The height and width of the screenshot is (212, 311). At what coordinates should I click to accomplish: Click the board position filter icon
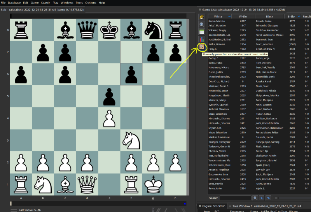click(x=202, y=47)
